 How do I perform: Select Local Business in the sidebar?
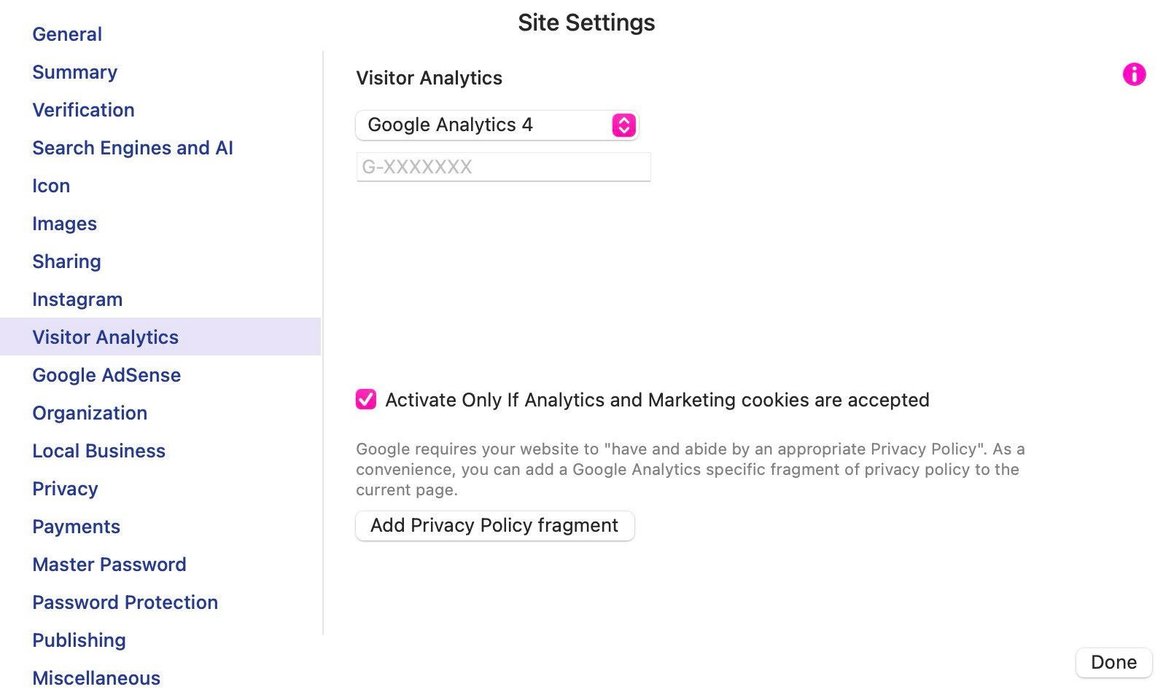click(x=98, y=451)
